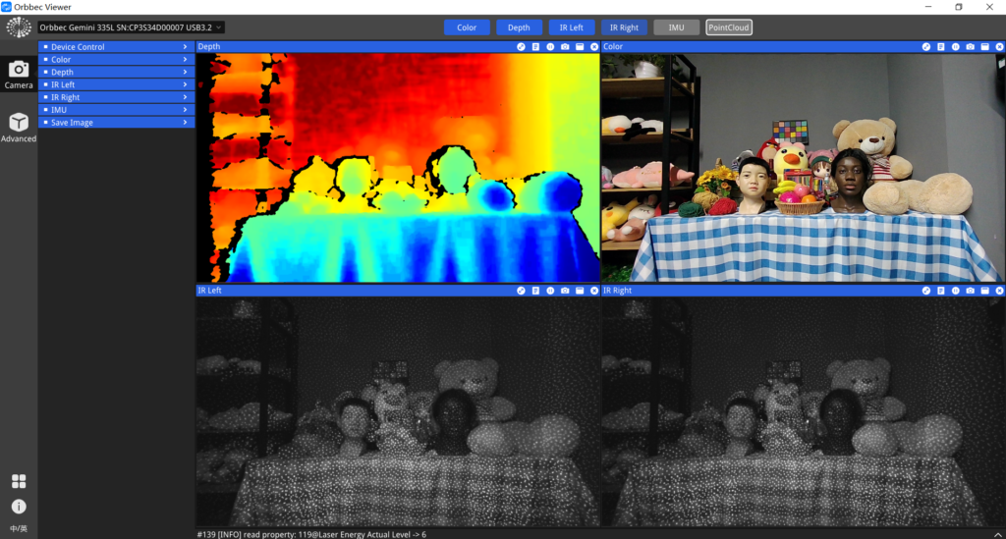1006x539 pixels.
Task: Open the Orbbec Gemini 335L device dropdown
Action: tap(132, 27)
